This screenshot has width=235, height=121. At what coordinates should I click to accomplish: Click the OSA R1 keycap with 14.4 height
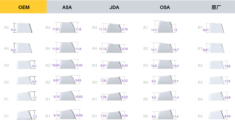[165, 27]
